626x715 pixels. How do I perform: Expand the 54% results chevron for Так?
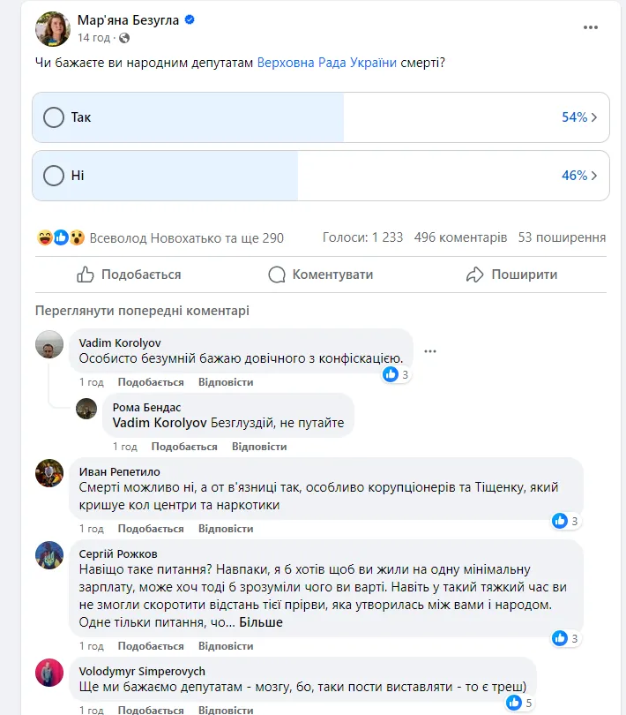click(x=594, y=117)
